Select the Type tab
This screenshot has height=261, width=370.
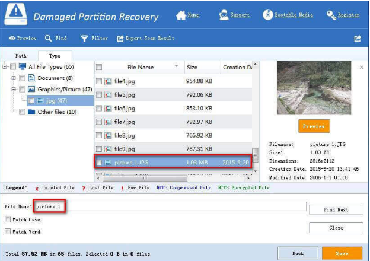(55, 56)
